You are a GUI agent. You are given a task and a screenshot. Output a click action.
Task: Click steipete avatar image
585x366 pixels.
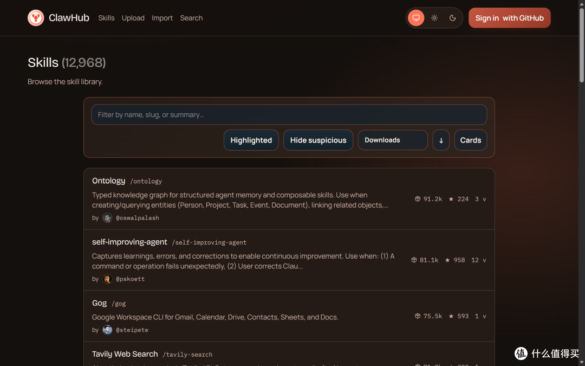point(107,330)
